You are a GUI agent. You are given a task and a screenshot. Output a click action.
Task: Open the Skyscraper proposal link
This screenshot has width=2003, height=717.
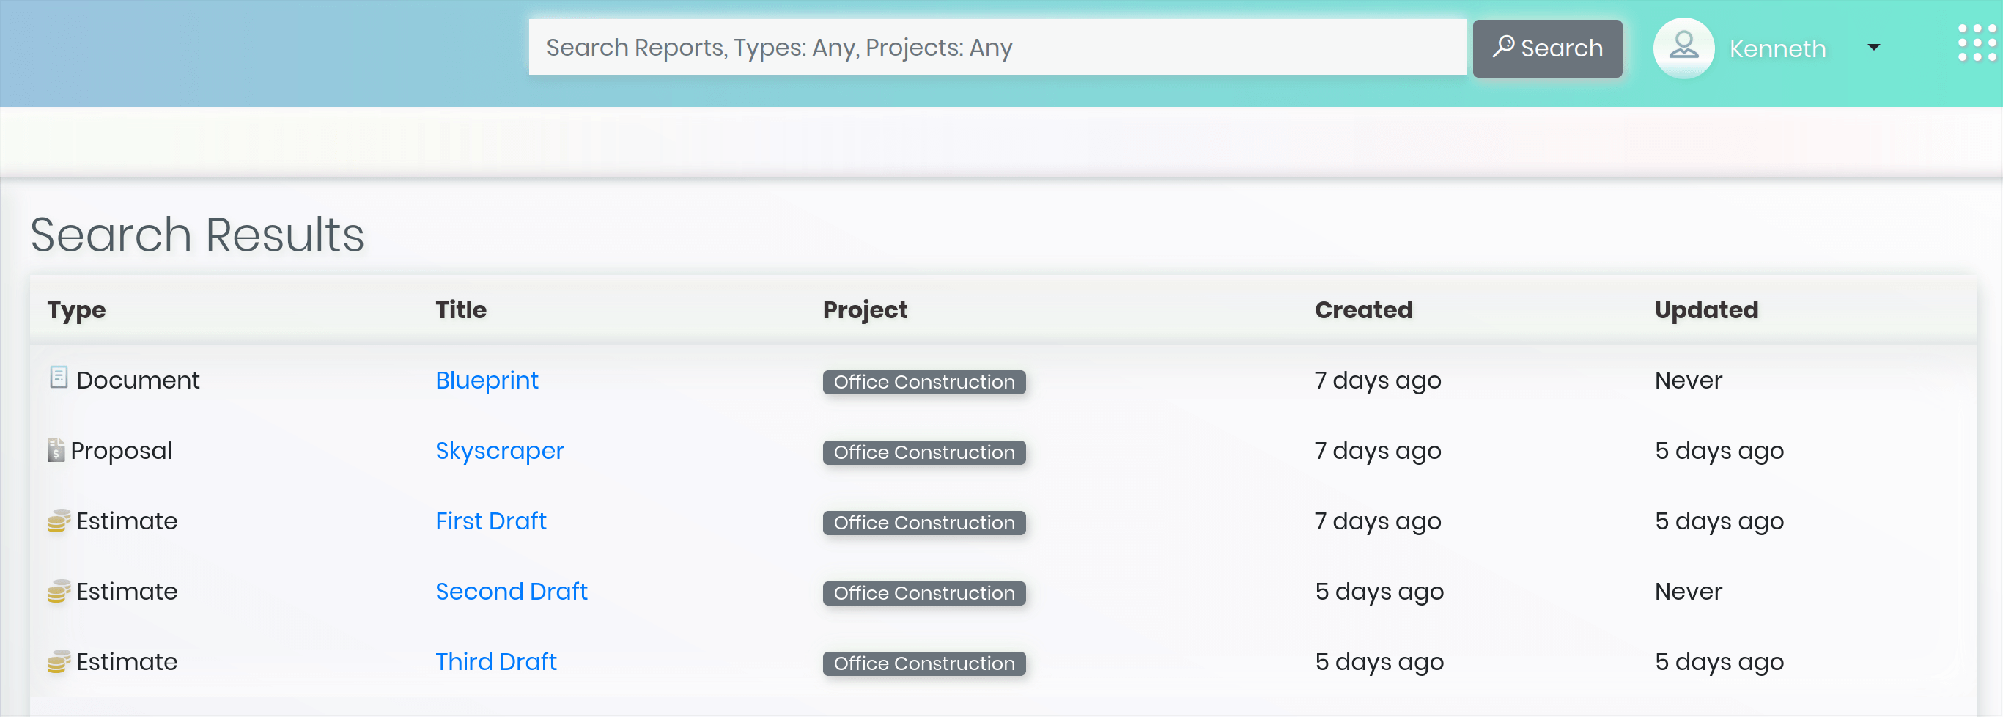499,451
